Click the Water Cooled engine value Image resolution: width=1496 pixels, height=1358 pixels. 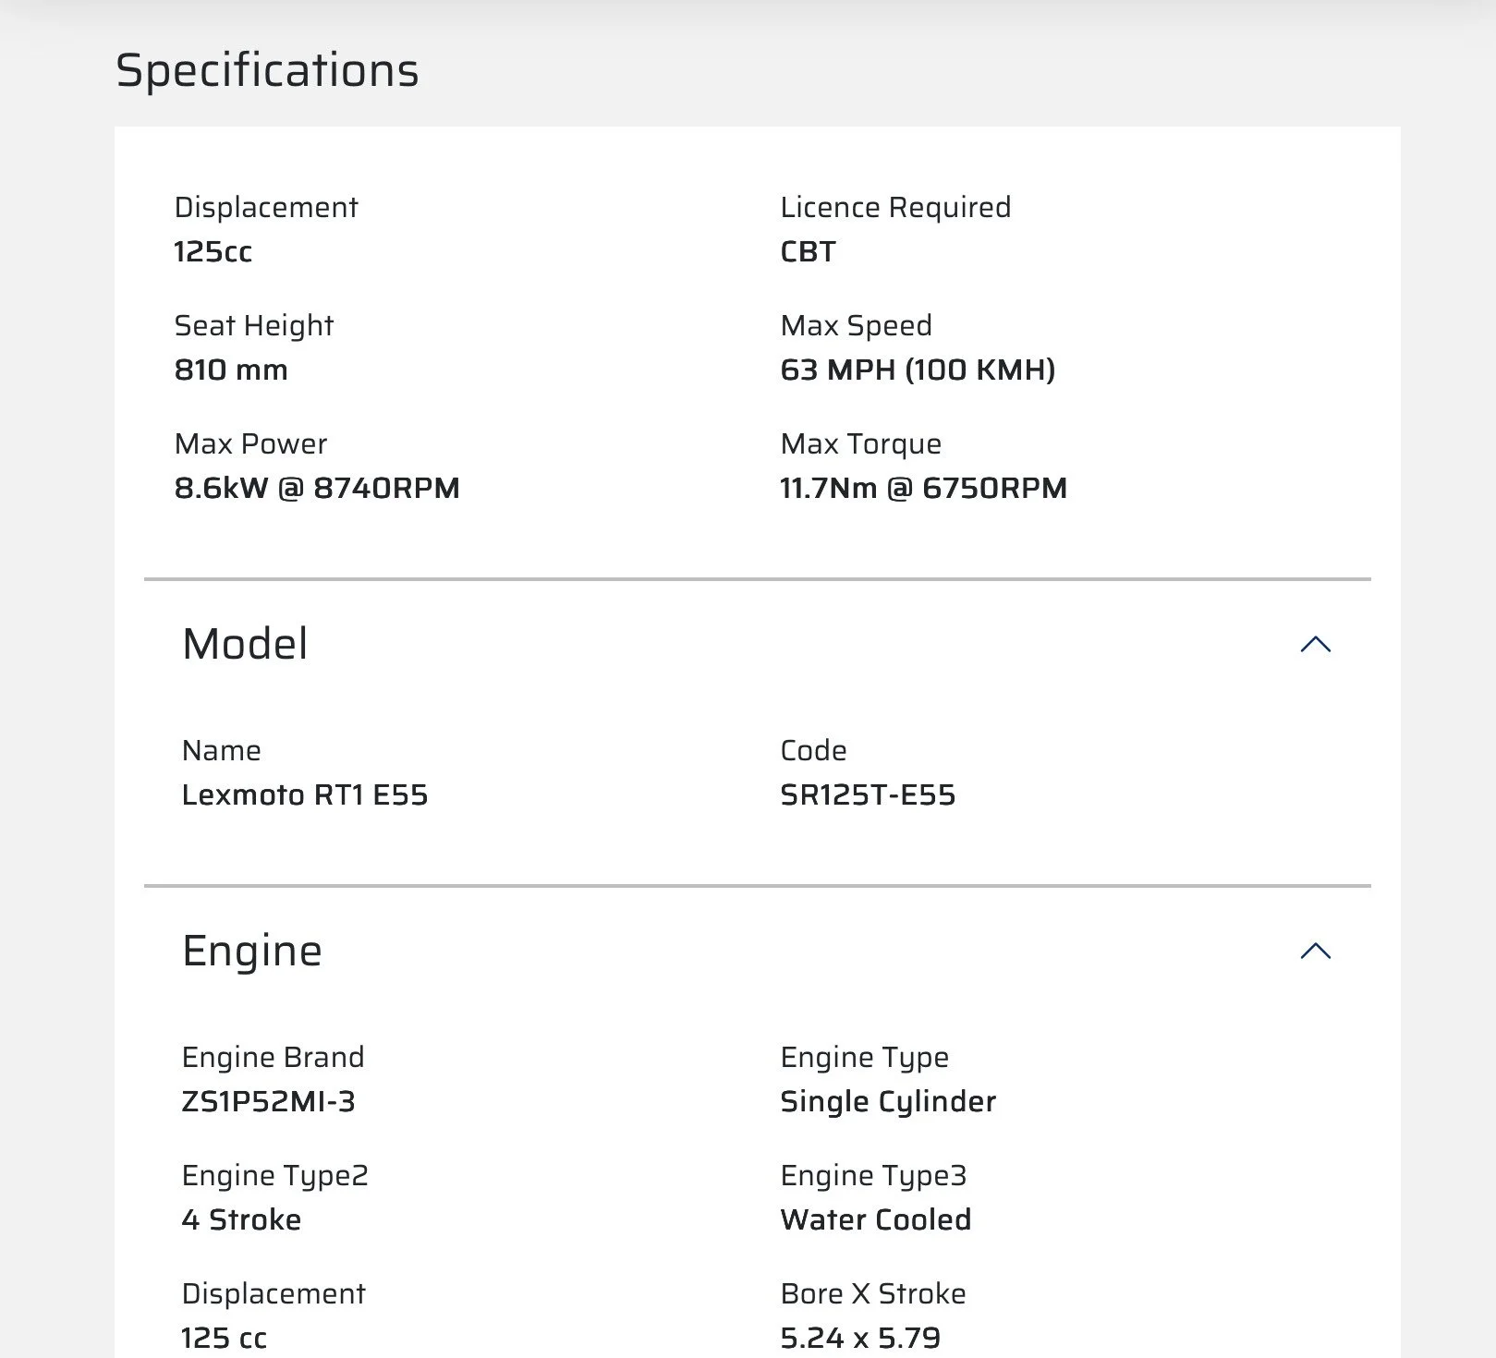875,1220
